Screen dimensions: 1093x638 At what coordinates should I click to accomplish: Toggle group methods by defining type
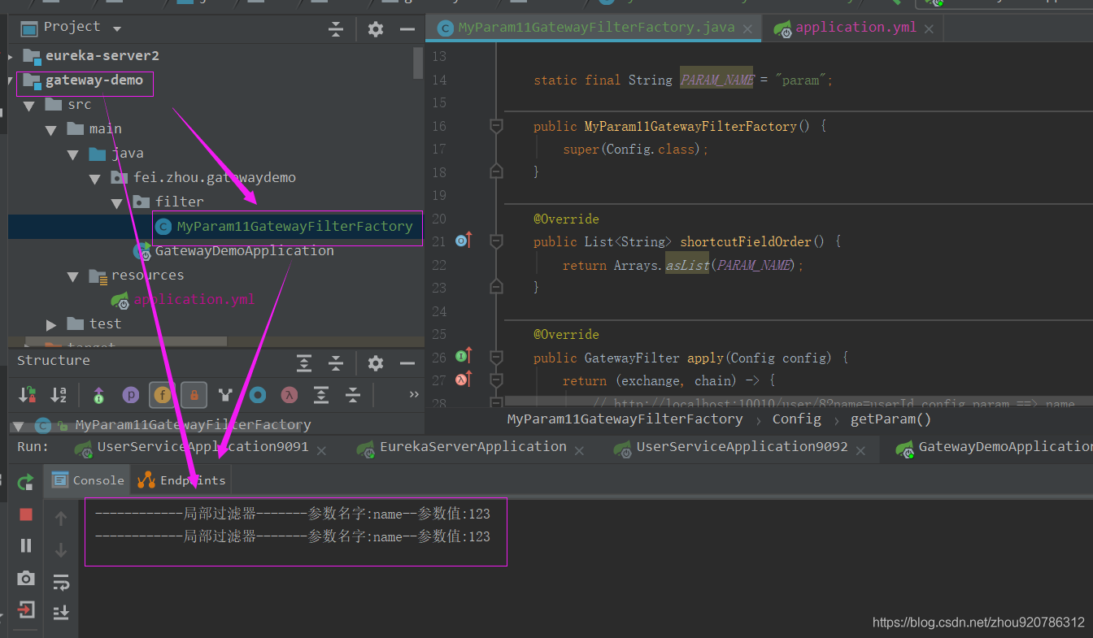[225, 395]
